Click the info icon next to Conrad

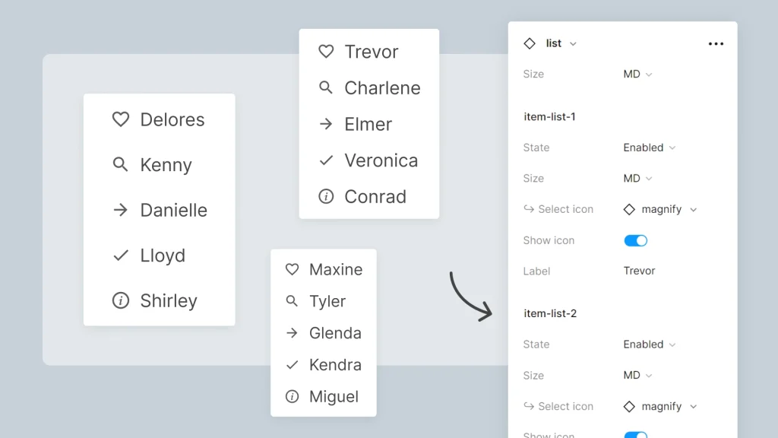coord(326,196)
